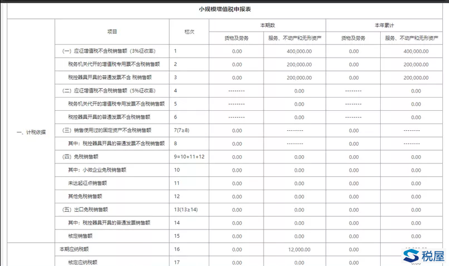Click row 10 本期数 服务 value 0.00
Screen dimensions: 449x266
(x=299, y=171)
